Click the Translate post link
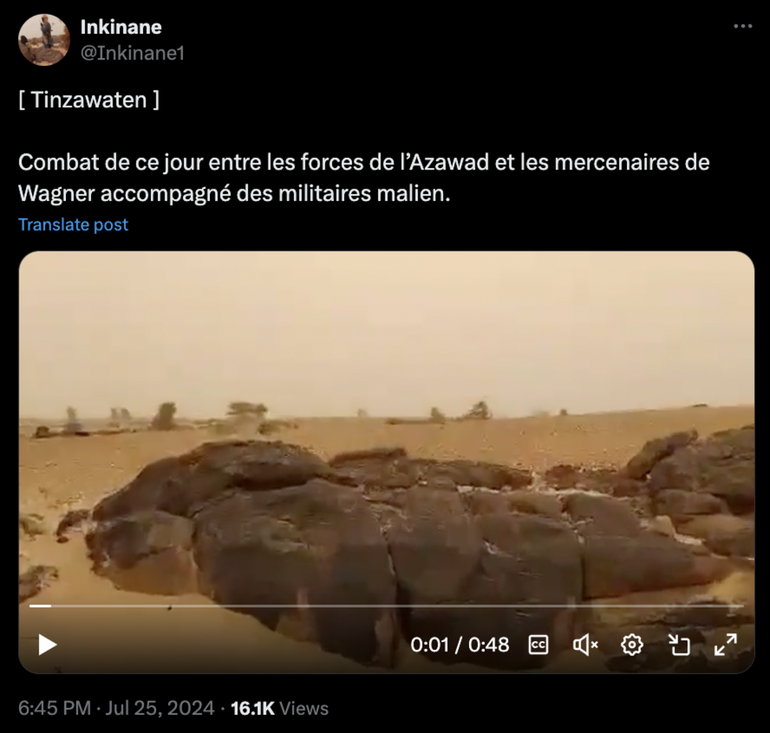 pos(73,224)
